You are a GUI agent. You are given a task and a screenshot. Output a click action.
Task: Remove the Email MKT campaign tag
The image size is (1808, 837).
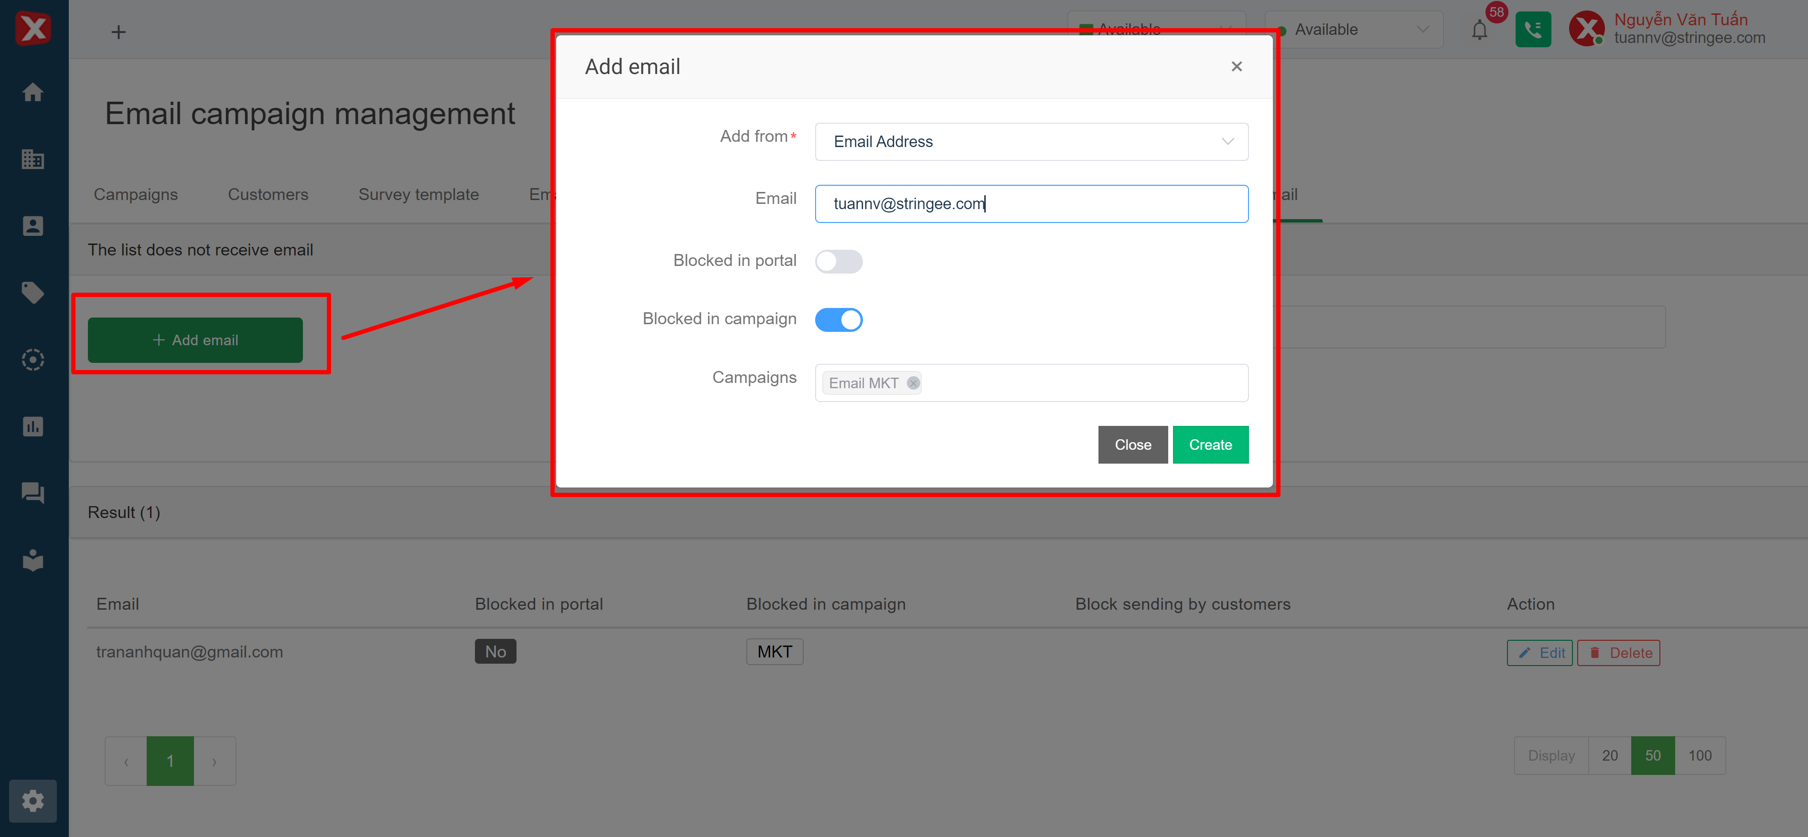(913, 383)
